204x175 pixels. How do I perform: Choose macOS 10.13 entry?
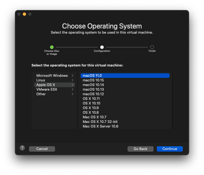point(125,89)
